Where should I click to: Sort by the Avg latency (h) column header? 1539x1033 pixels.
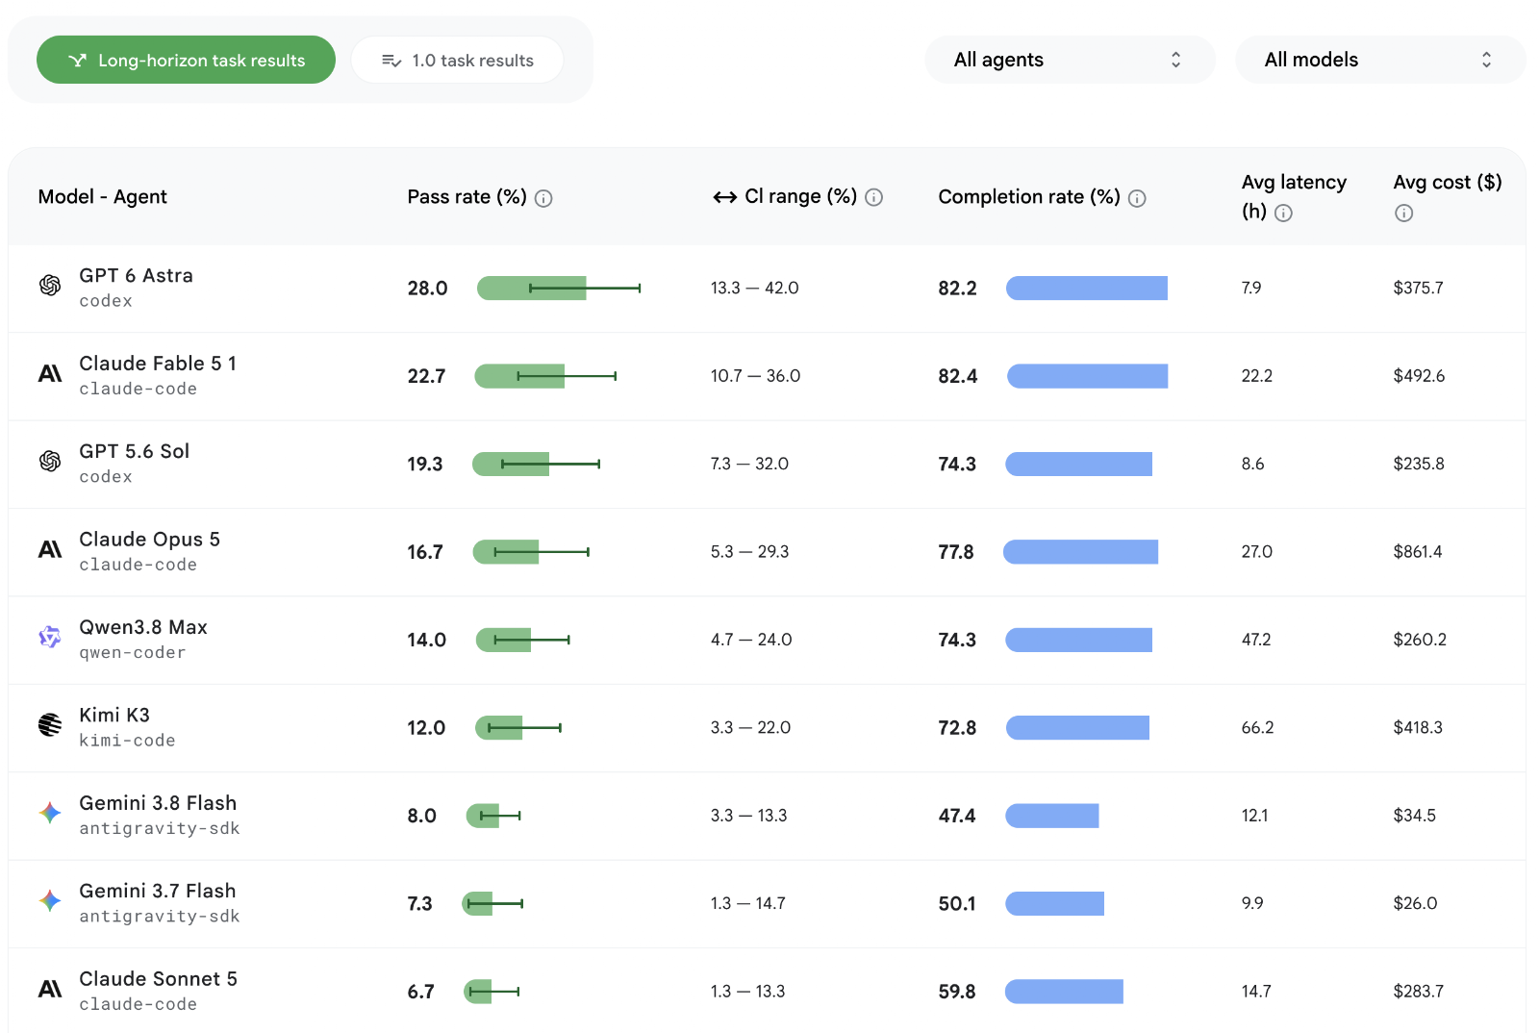point(1294,196)
